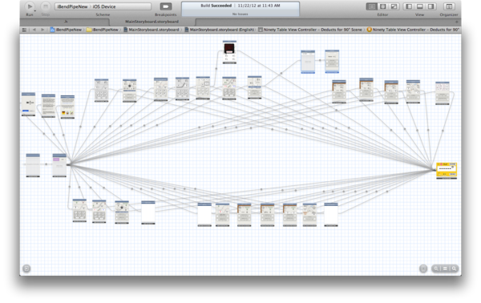481x303 pixels.
Task: Zoom out of the storyboard canvas
Action: point(436,269)
